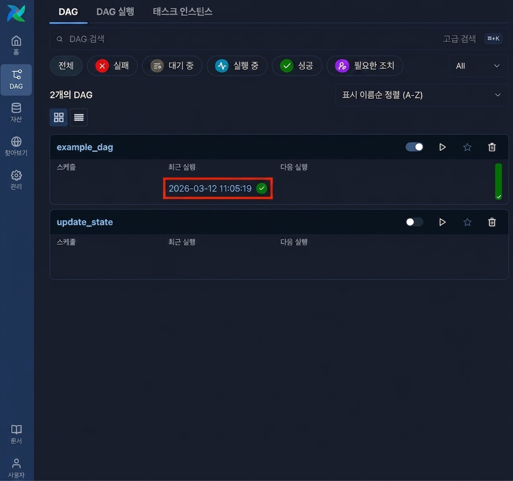The height and width of the screenshot is (481, 513).
Task: Open the example_dag link
Action: point(85,147)
